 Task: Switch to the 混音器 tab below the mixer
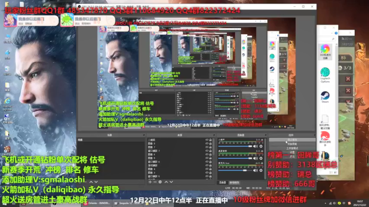222,182
